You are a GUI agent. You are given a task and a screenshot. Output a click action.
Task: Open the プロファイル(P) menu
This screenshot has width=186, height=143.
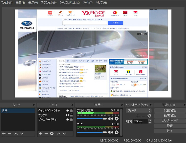pos(49,3)
